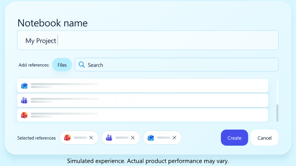The image size is (296, 166).
Task: Click the Outlook icon in selected references
Action: click(151, 138)
